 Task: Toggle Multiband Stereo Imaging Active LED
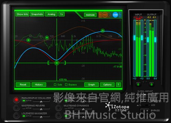(x=66, y=116)
